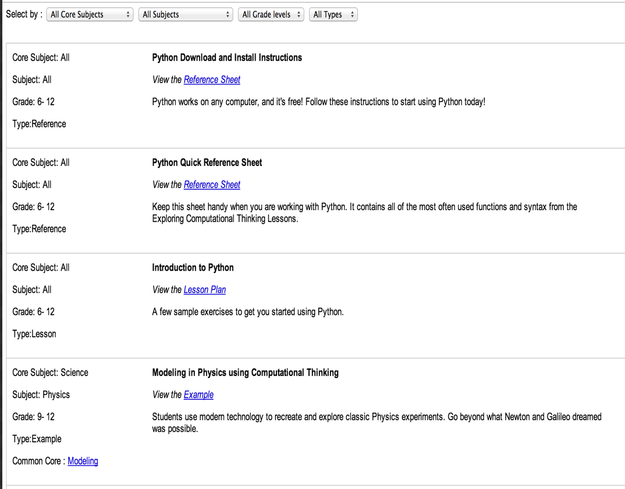Click 'Subject: Physics' text

41,395
